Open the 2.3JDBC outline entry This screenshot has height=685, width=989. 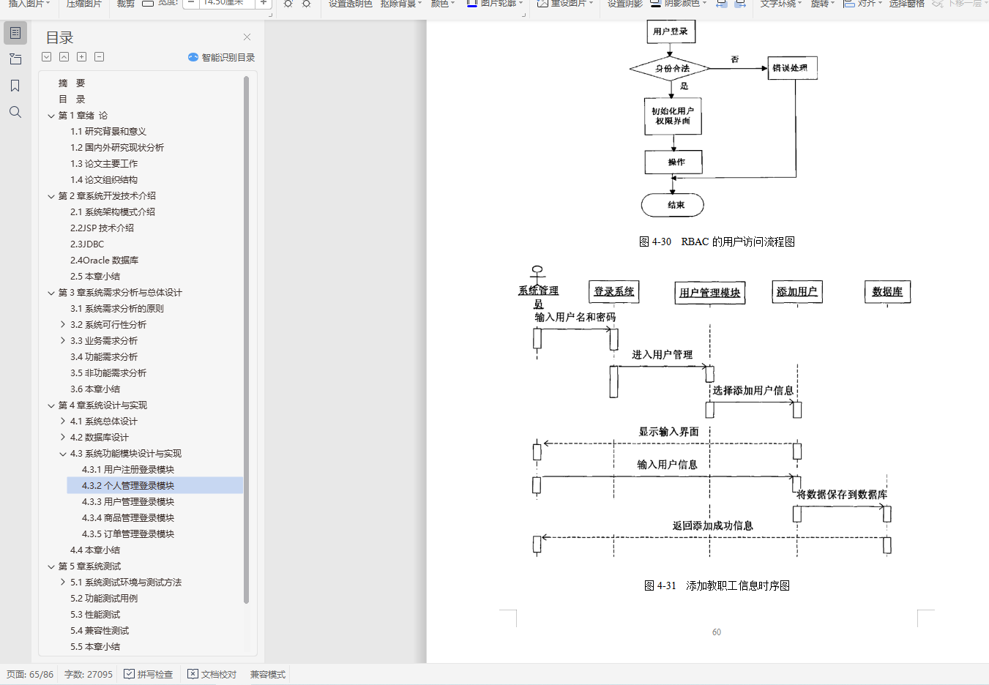click(87, 244)
